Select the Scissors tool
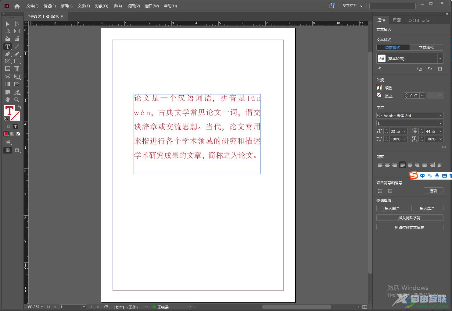The width and height of the screenshot is (452, 311). click(8, 77)
